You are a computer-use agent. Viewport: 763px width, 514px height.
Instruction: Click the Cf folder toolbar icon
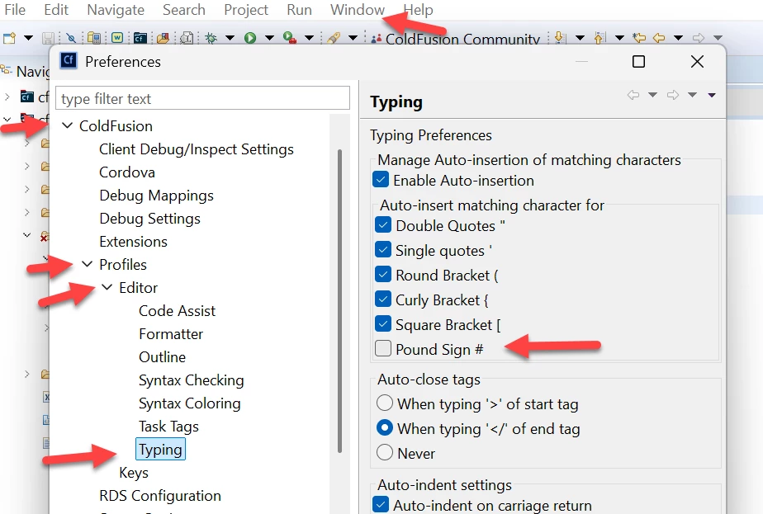140,38
